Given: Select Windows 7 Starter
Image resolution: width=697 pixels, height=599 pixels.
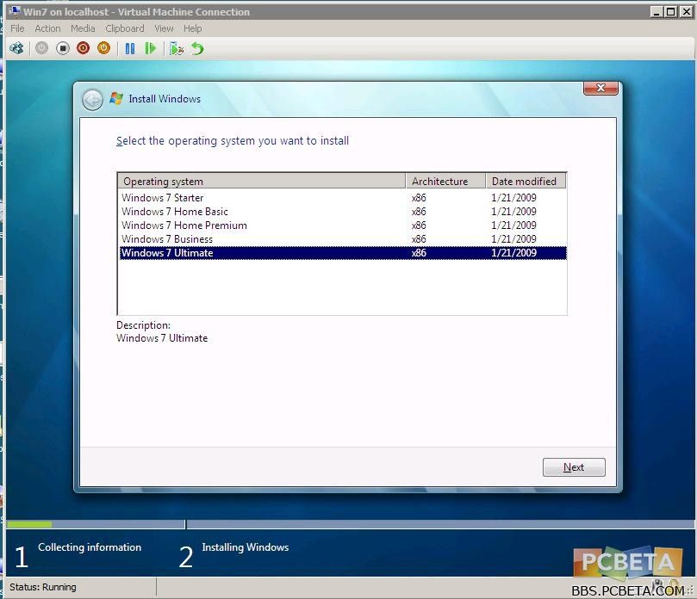Looking at the screenshot, I should [x=342, y=198].
